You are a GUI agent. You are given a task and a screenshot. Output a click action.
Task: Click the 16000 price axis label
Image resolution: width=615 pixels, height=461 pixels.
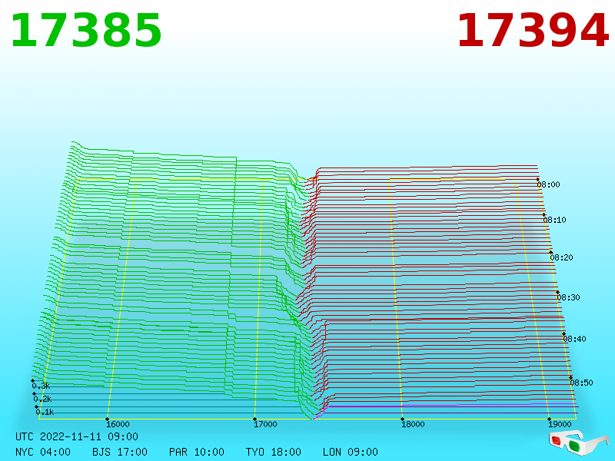point(118,424)
